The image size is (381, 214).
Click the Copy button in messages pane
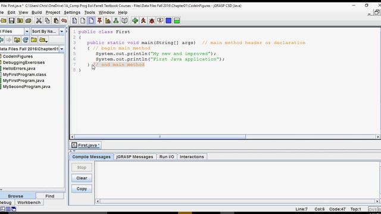(x=82, y=189)
